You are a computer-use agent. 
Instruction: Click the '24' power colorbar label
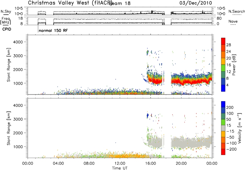[x=228, y=52]
